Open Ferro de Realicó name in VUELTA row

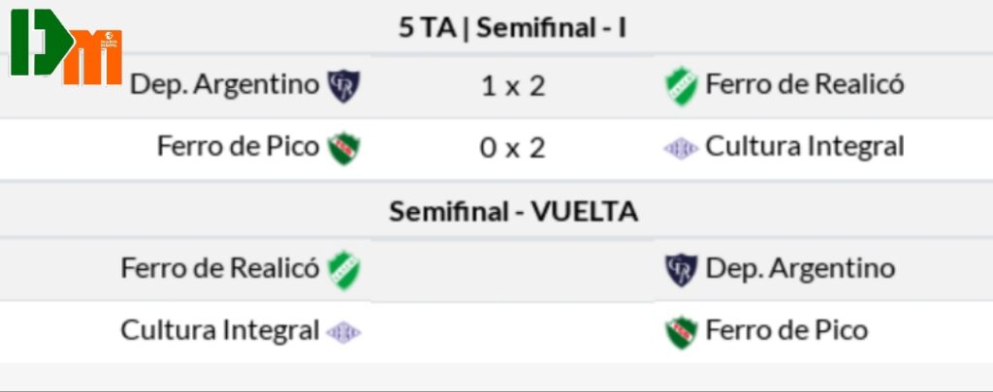(x=219, y=268)
